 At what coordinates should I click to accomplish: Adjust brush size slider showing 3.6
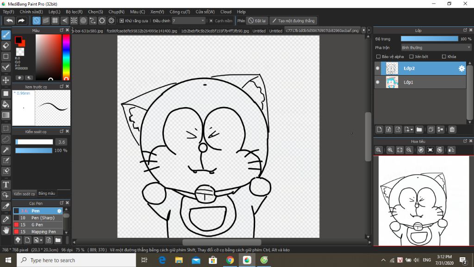(34, 142)
